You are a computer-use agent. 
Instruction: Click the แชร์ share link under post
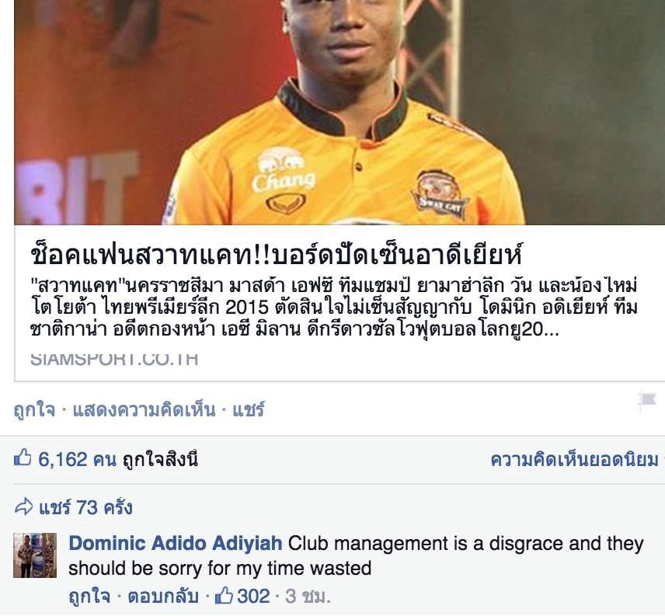pyautogui.click(x=248, y=410)
